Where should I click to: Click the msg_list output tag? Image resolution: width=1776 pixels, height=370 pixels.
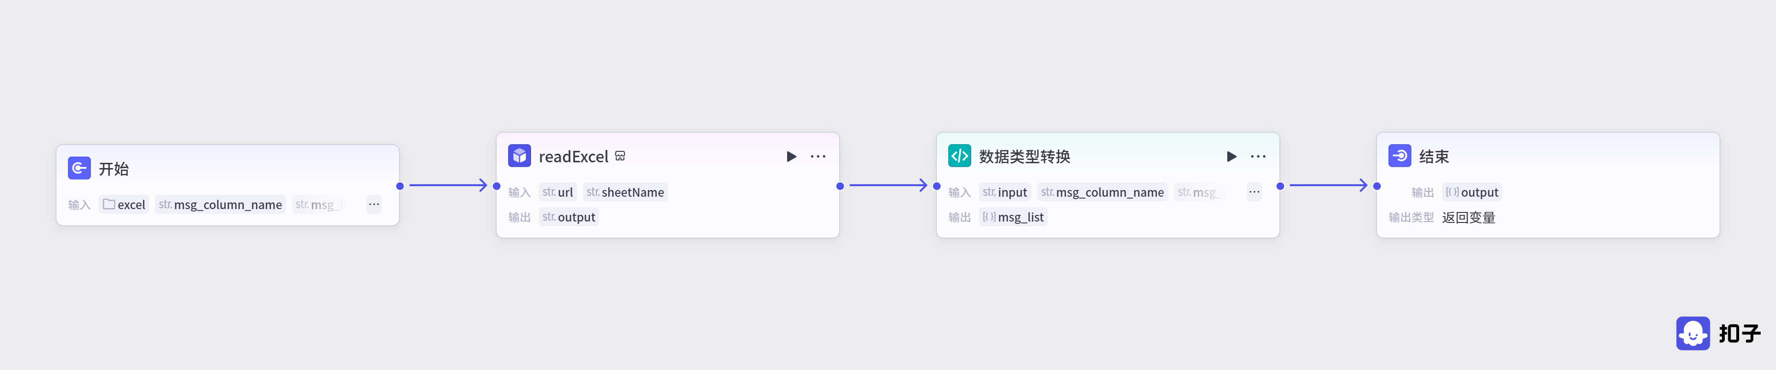tap(1013, 217)
